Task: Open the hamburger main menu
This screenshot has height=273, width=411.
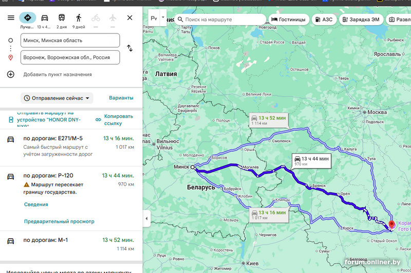Action: pyautogui.click(x=11, y=18)
